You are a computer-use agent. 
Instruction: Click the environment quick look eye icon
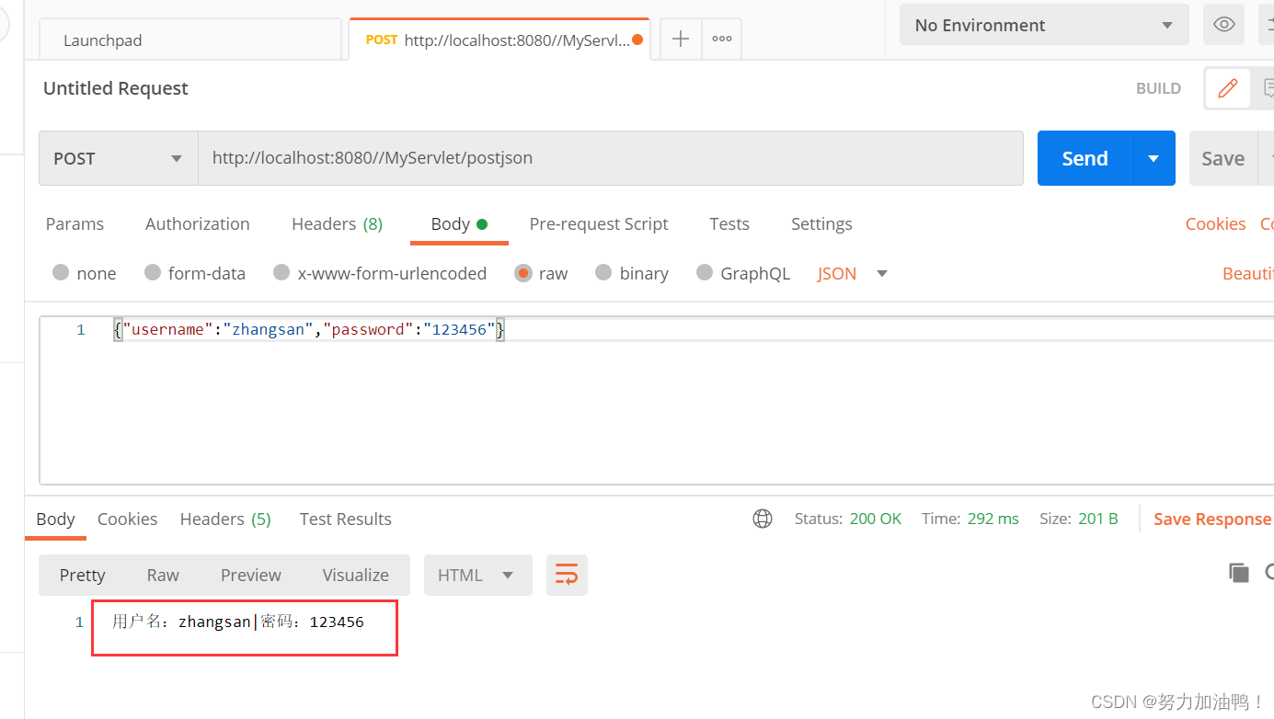point(1223,25)
